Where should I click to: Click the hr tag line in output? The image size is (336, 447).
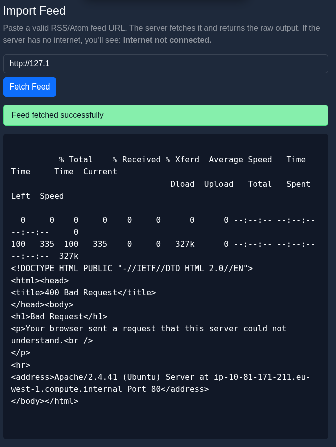[x=21, y=365]
